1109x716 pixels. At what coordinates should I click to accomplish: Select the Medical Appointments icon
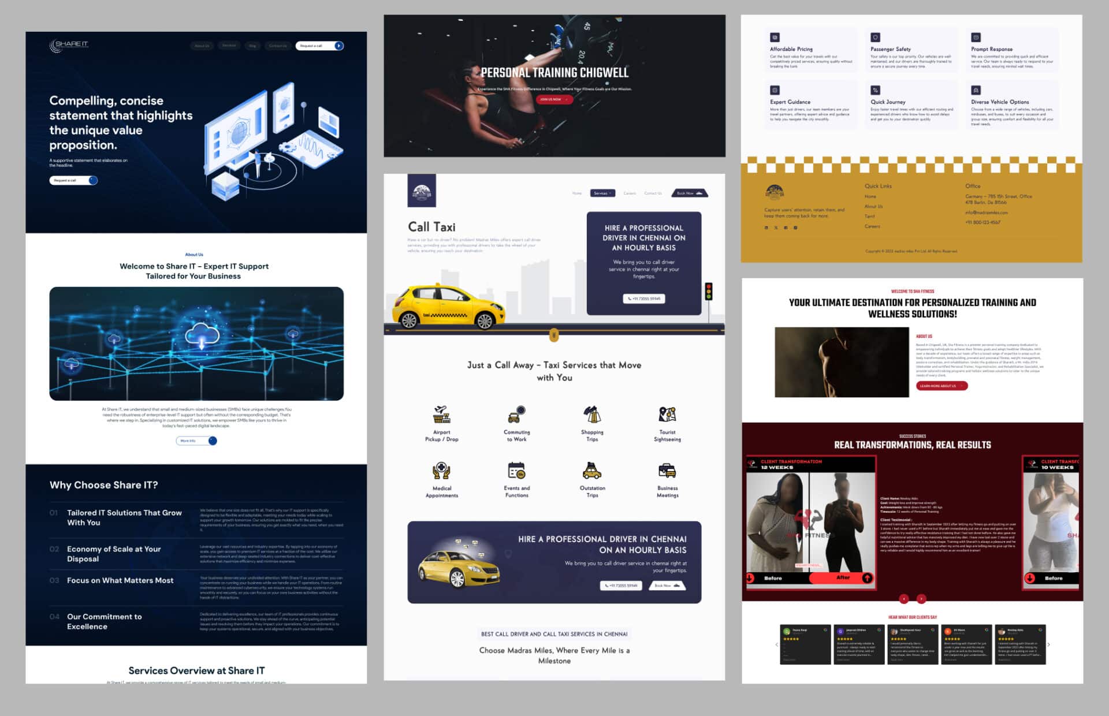[441, 471]
